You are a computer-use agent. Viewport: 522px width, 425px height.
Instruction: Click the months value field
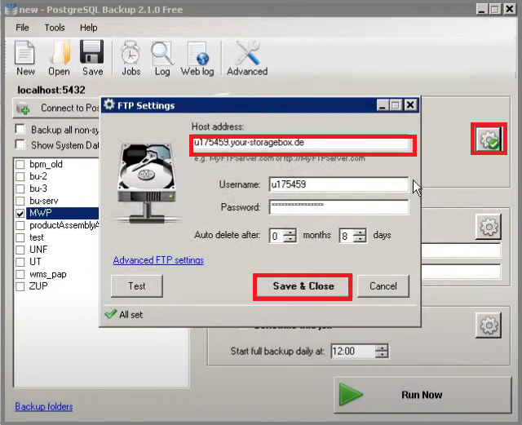(277, 236)
